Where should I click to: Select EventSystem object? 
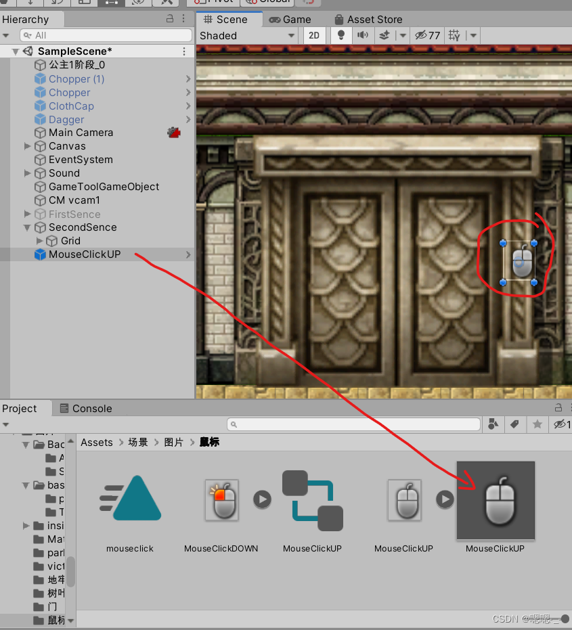tap(81, 160)
